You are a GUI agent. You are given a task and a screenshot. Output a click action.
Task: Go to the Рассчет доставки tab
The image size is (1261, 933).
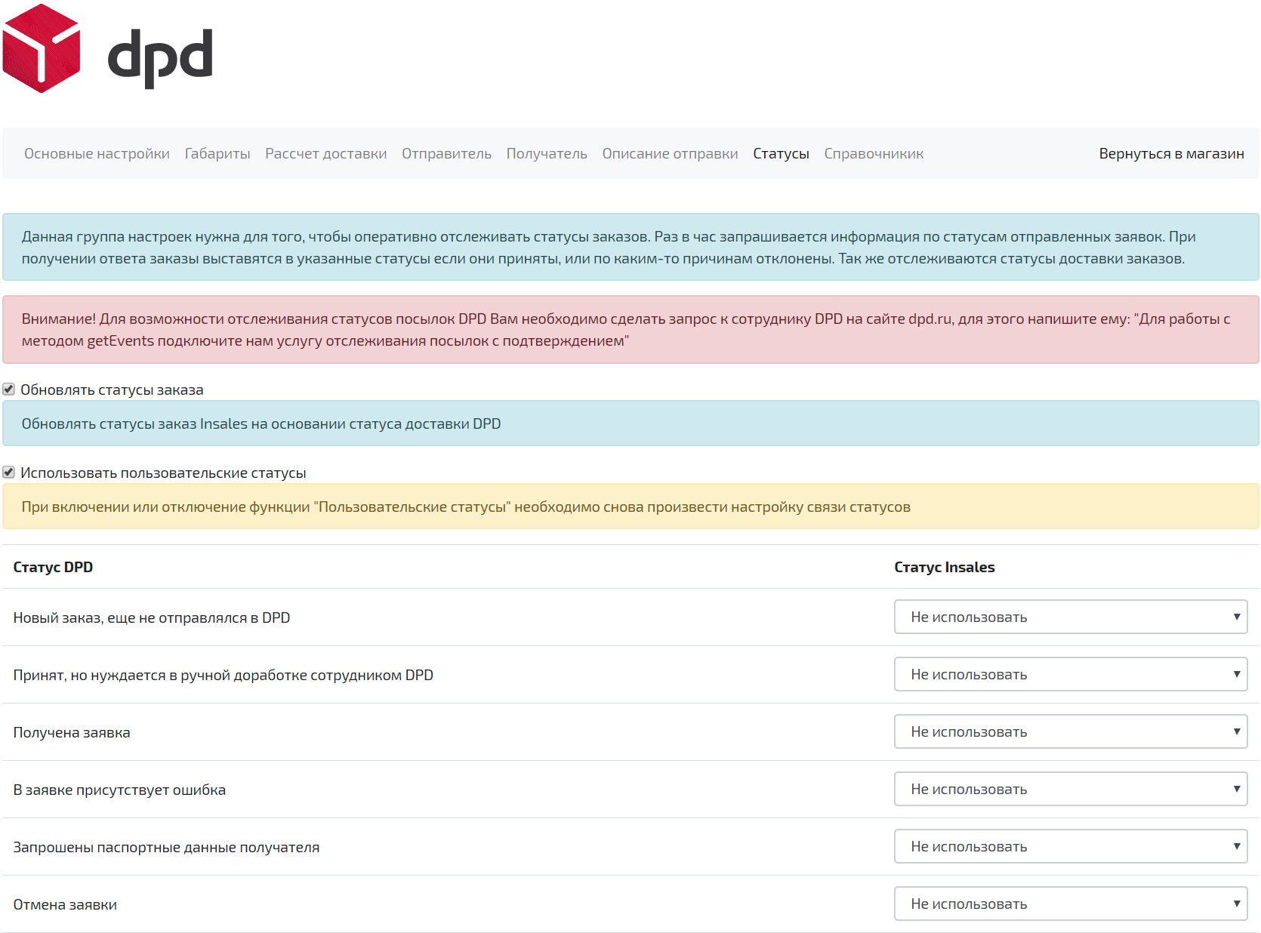click(326, 153)
